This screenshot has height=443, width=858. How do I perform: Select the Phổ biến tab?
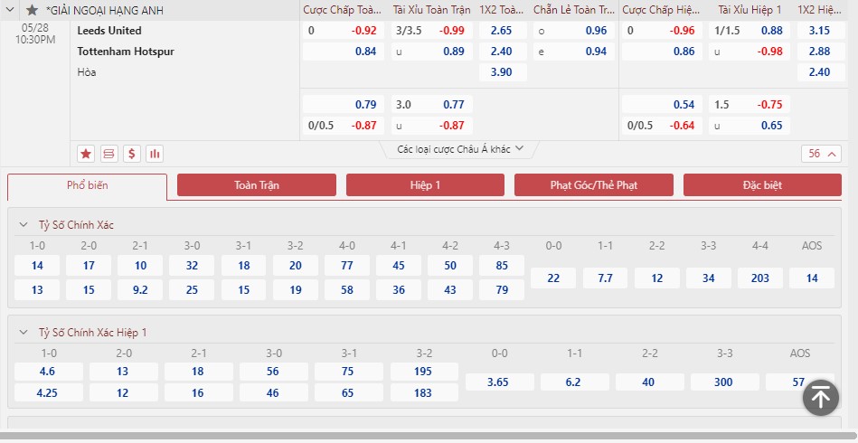coord(88,186)
